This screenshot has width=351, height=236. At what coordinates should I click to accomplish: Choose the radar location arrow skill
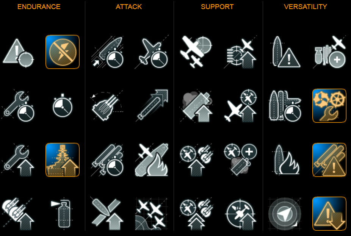pyautogui.click(x=285, y=214)
